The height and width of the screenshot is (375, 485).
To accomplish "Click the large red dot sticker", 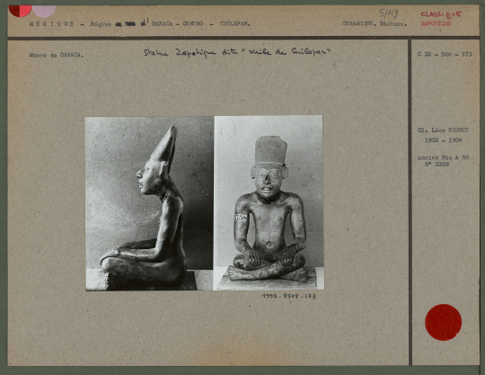I will pos(444,322).
